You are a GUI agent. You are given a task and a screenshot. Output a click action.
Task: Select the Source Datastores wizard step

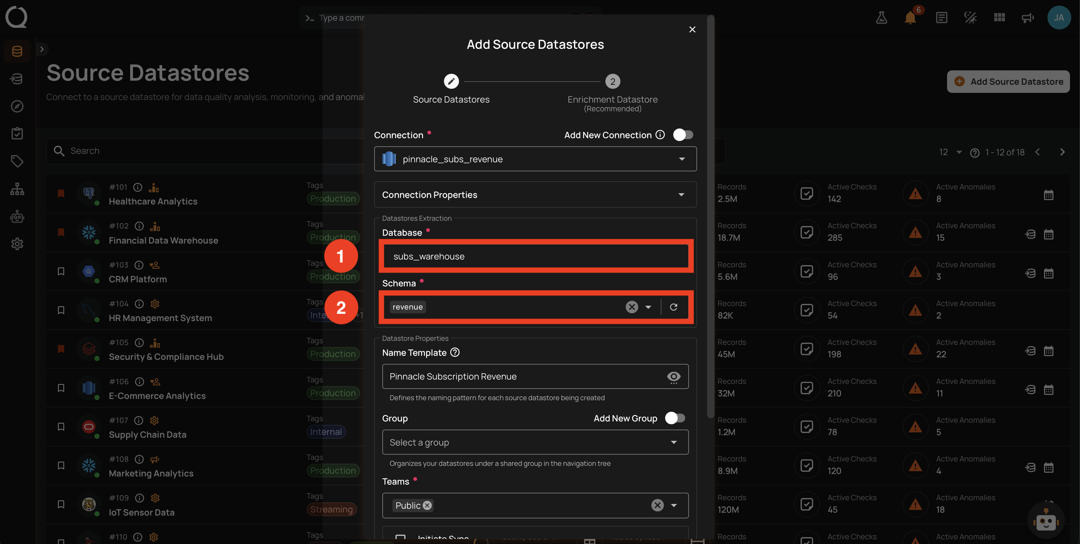click(x=451, y=89)
